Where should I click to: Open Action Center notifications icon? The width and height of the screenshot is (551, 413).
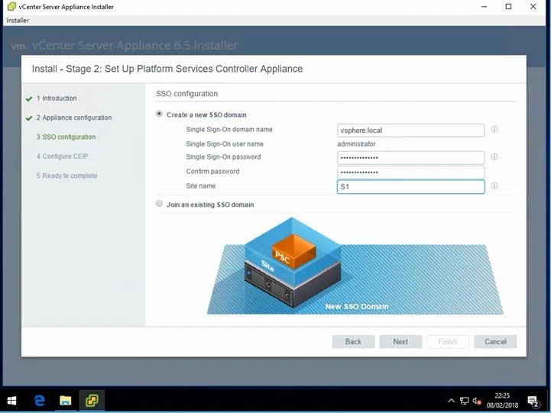533,401
